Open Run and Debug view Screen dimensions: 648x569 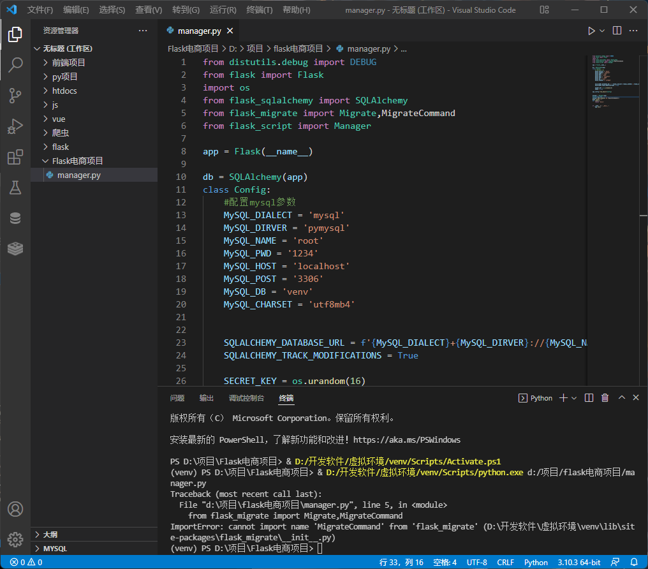click(x=15, y=126)
